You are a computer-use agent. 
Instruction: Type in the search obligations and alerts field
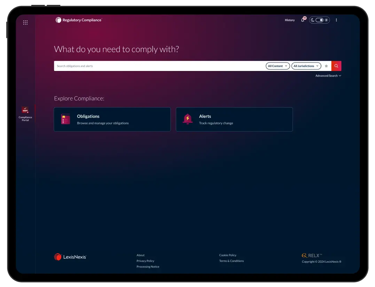point(158,66)
